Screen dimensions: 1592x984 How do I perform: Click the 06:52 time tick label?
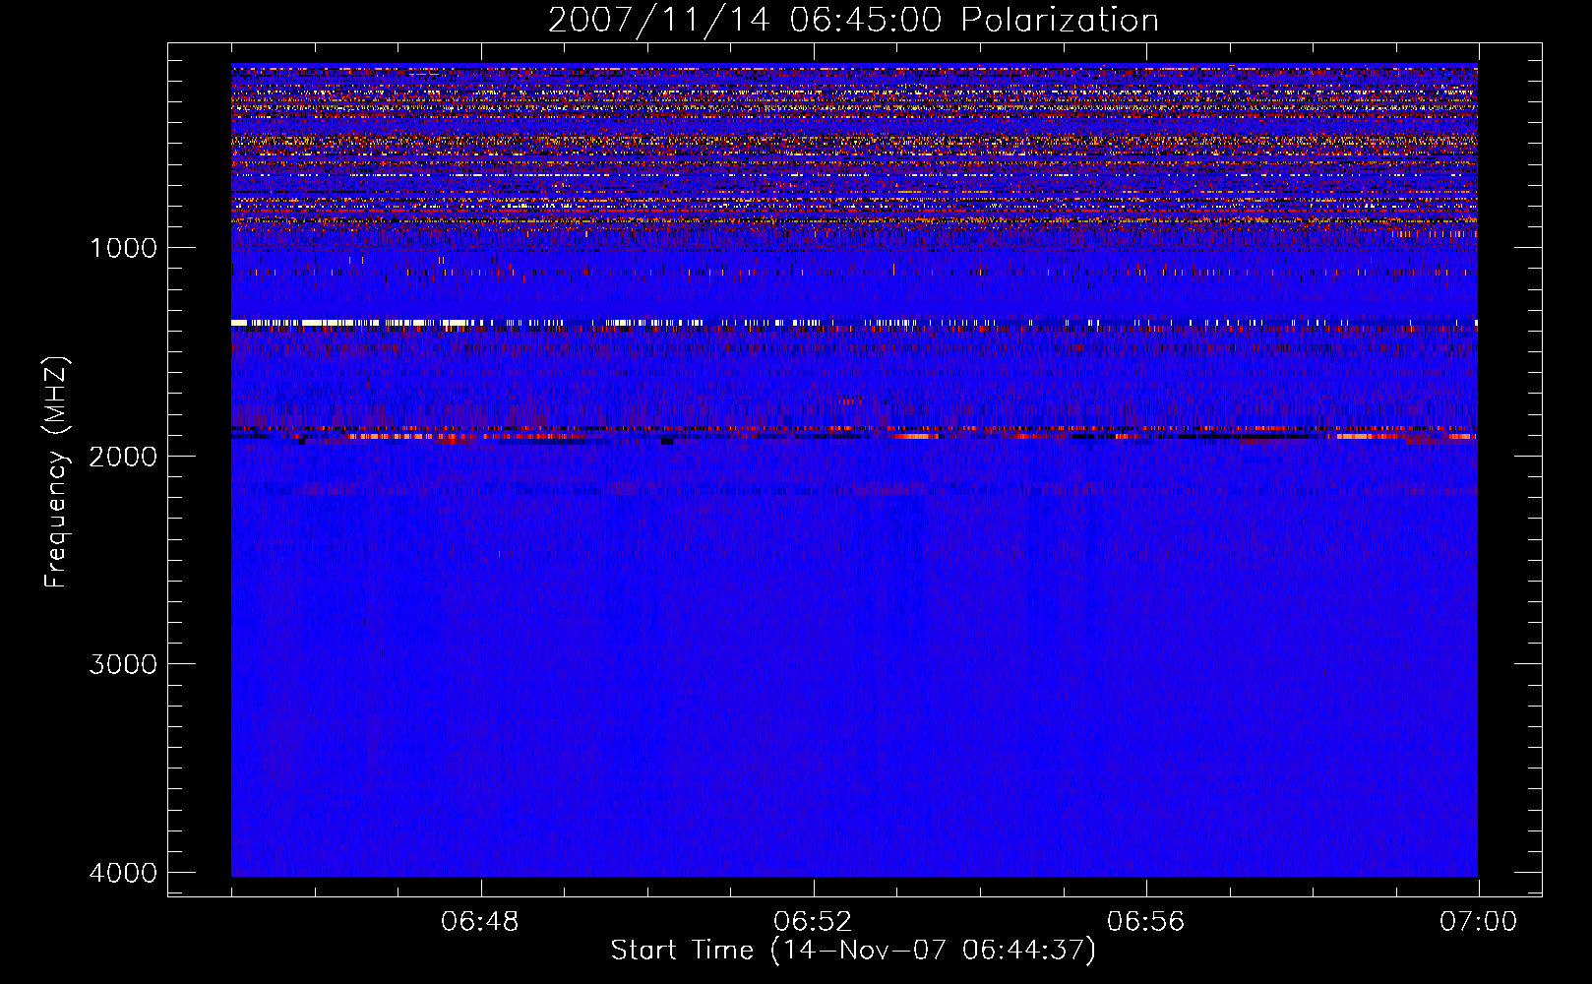(813, 922)
